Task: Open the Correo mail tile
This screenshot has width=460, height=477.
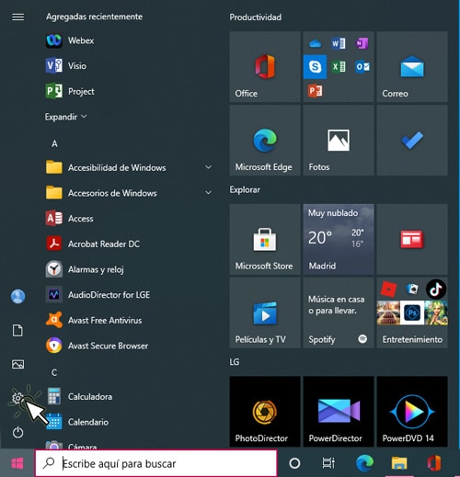Action: tap(412, 66)
